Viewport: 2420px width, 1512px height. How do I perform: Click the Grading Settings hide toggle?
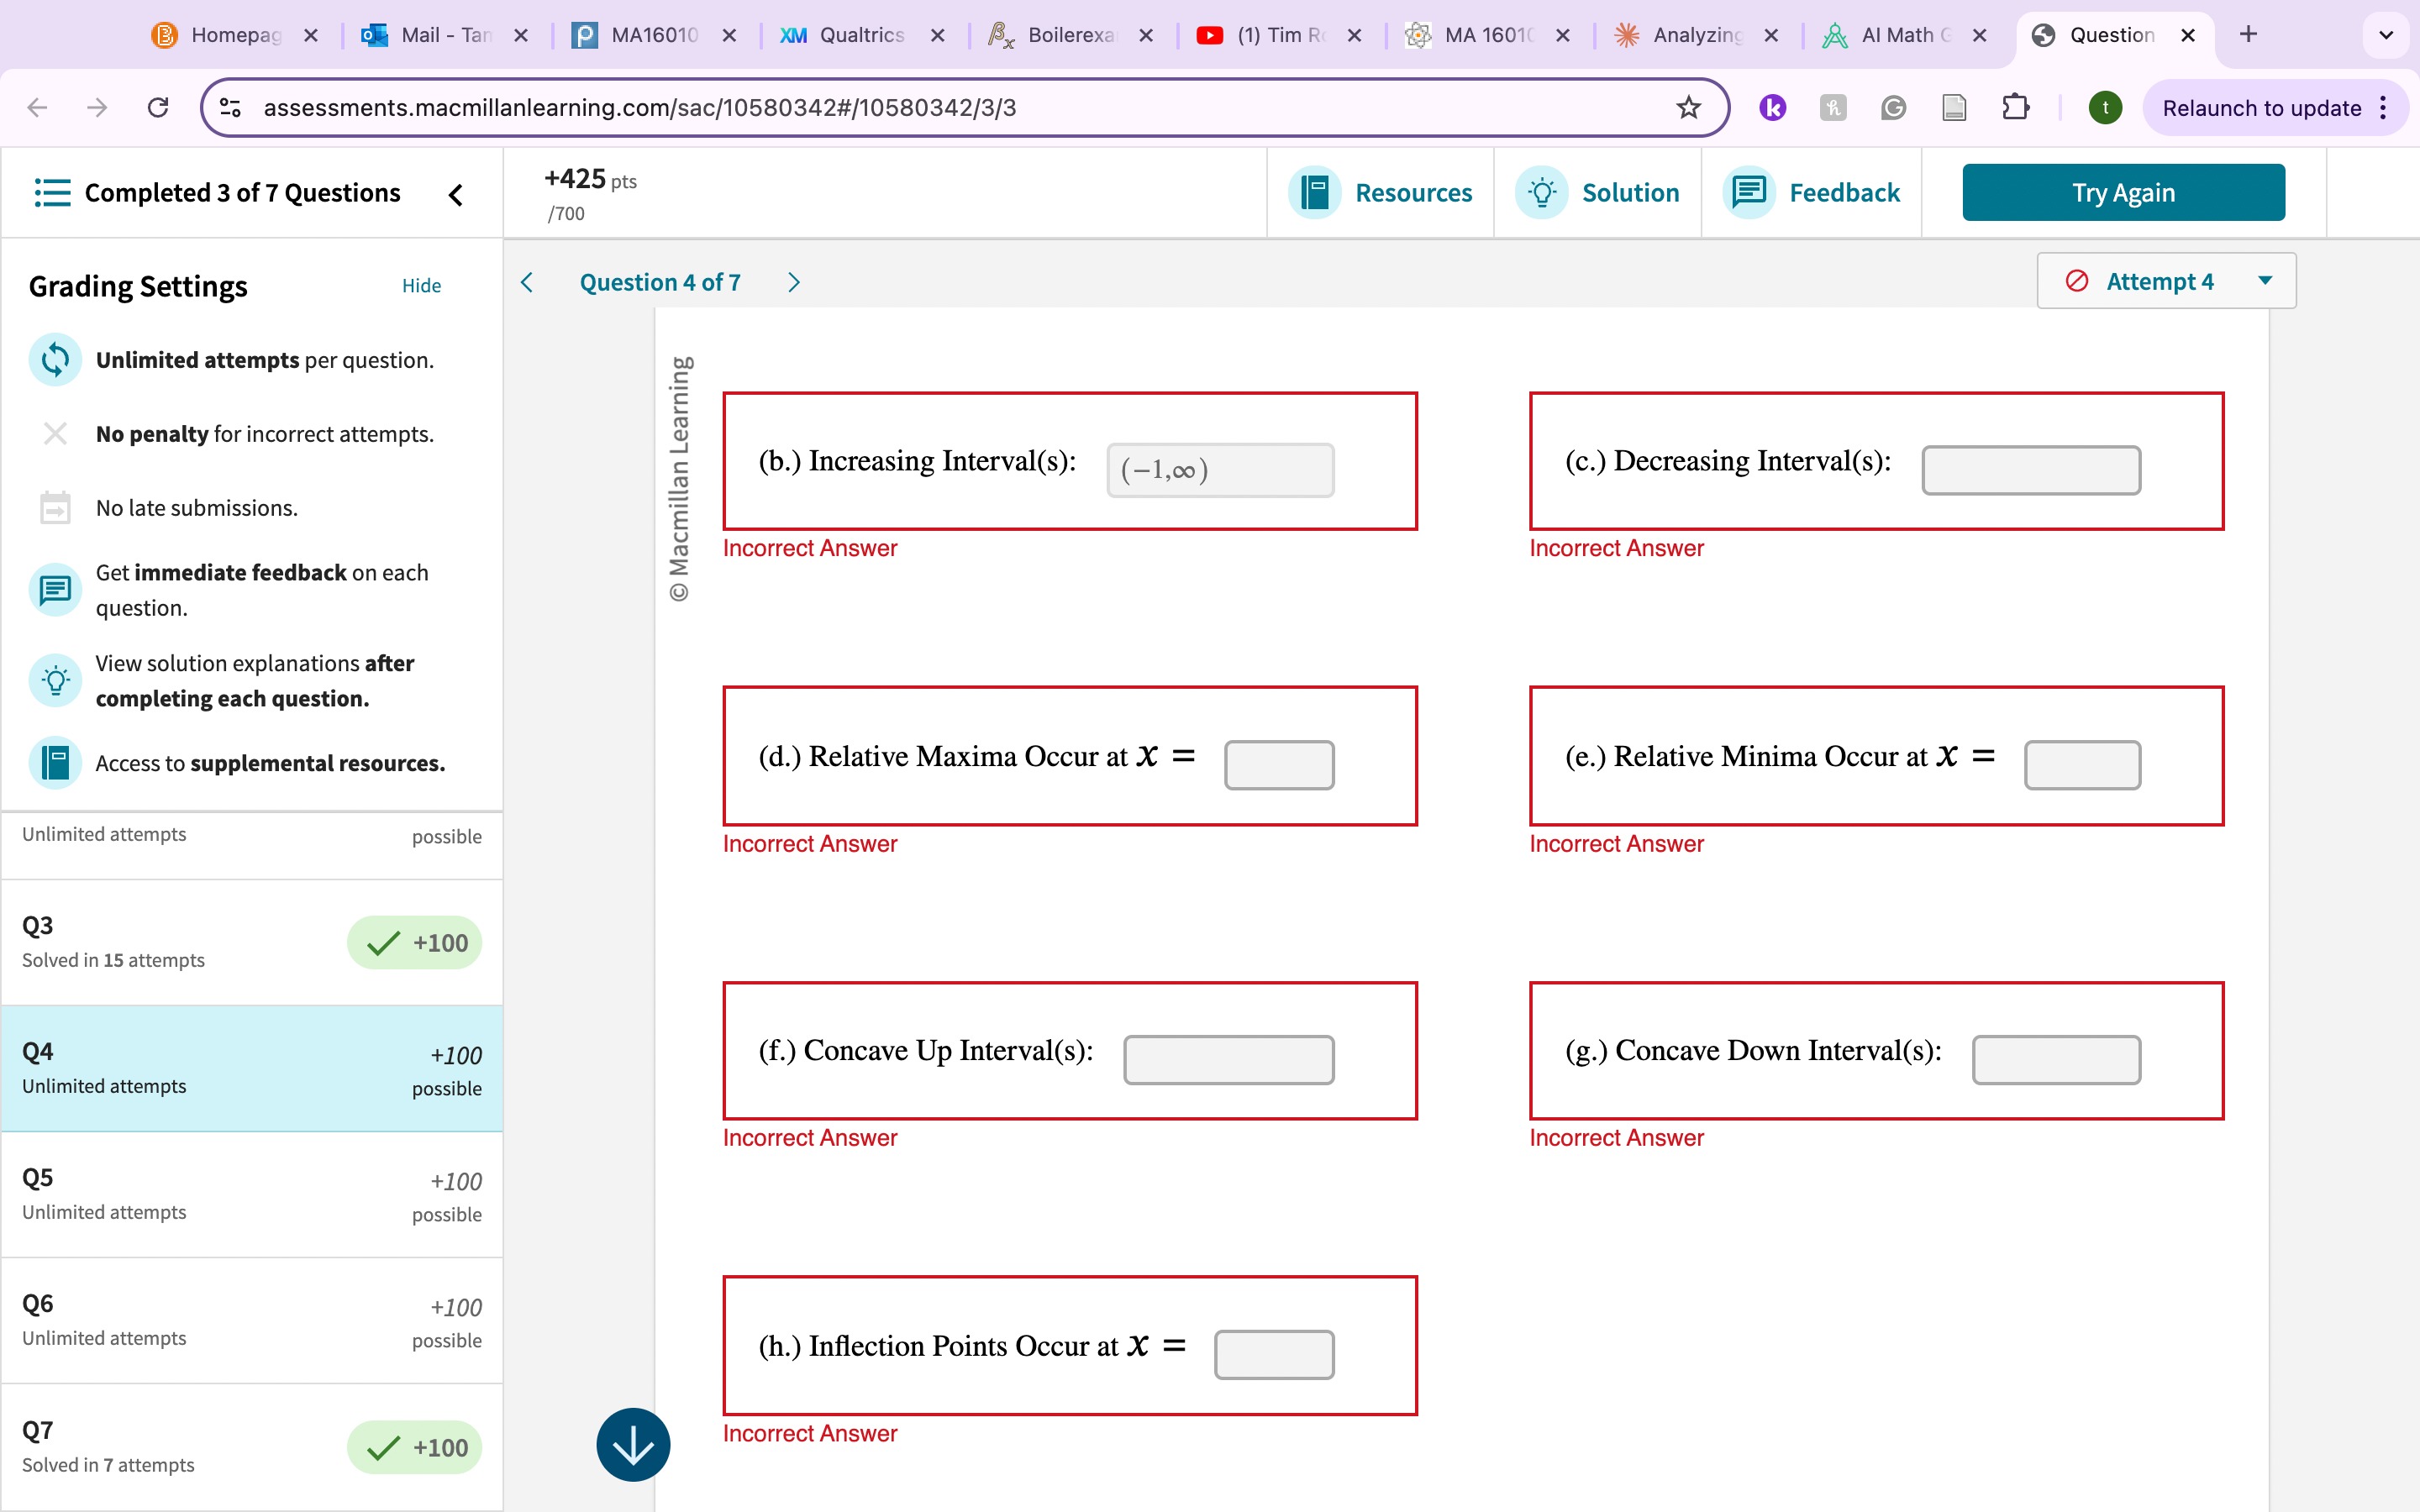pyautogui.click(x=423, y=286)
